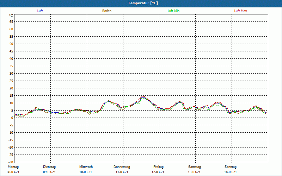Click the '-25' y-axis value

coord(11,155)
